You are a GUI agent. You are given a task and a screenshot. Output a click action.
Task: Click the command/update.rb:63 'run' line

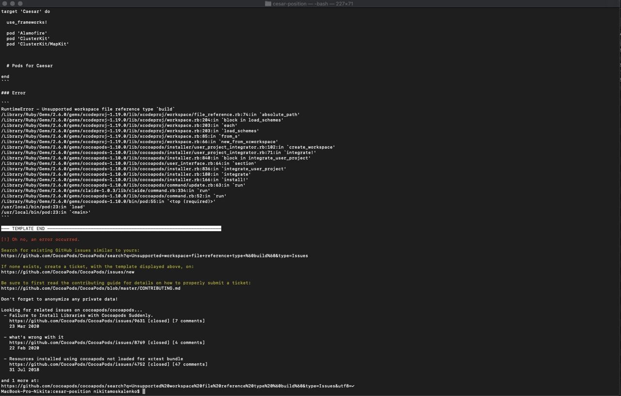point(123,185)
